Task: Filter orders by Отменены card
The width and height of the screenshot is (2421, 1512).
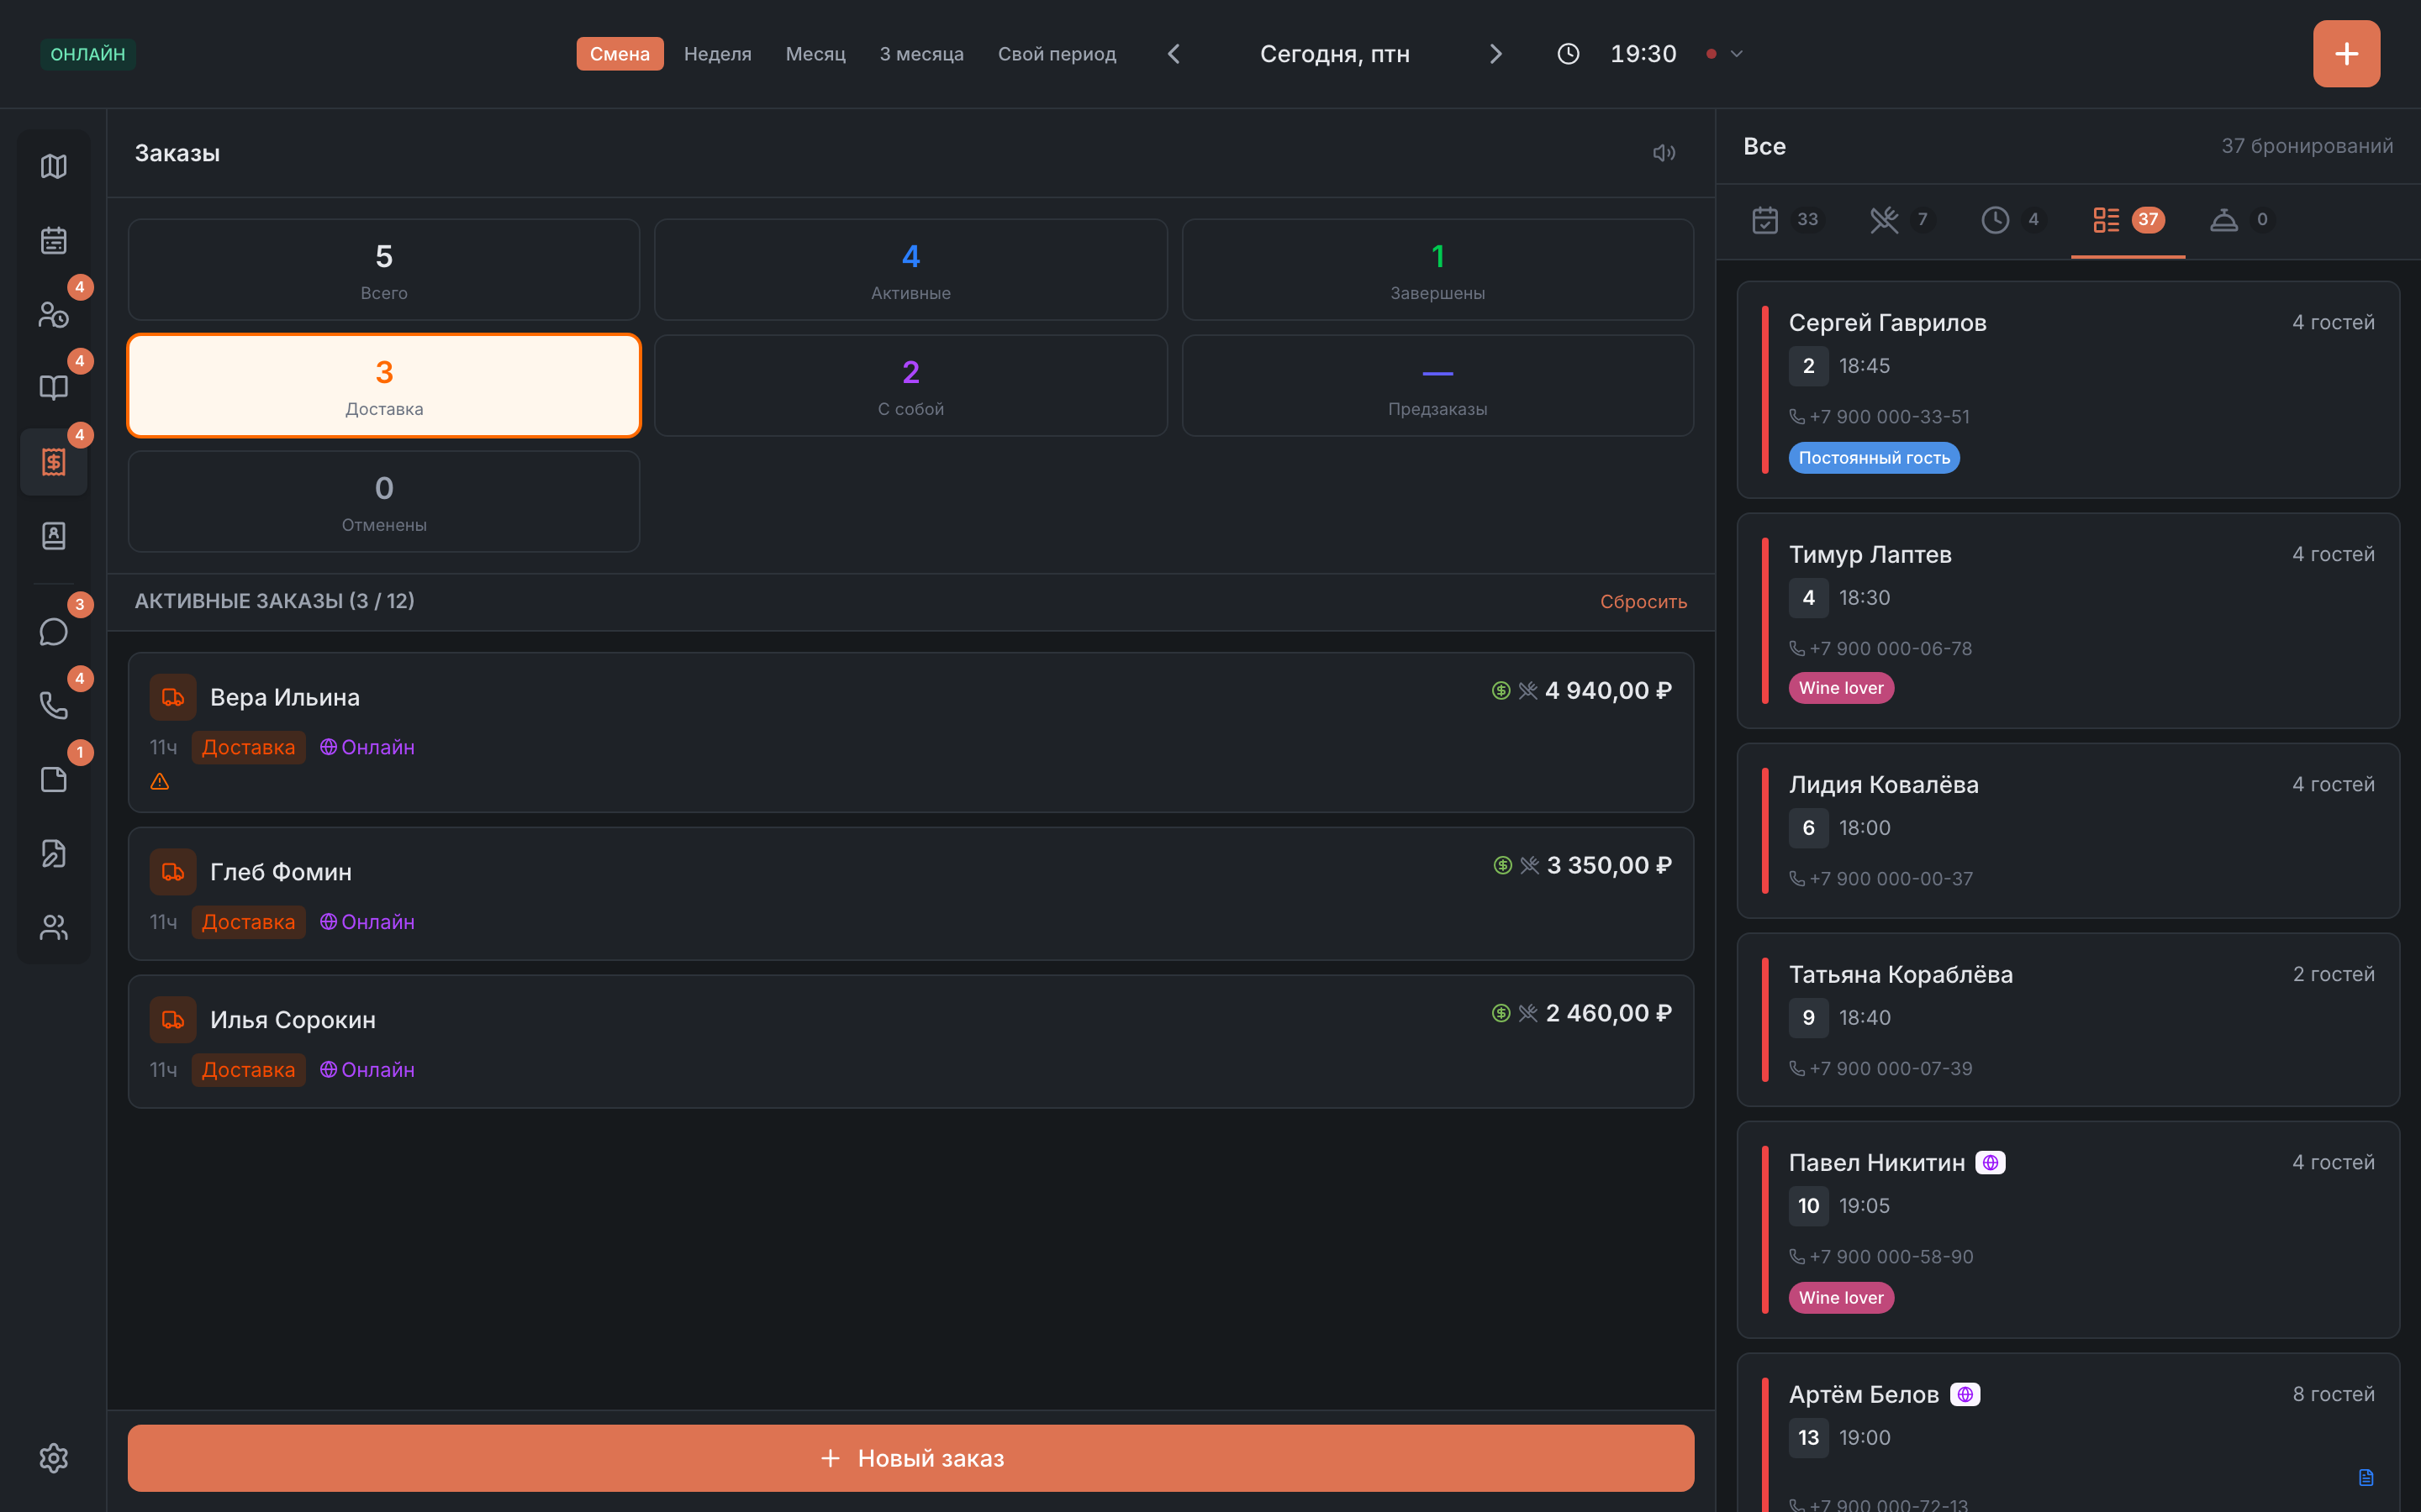Action: (x=384, y=502)
